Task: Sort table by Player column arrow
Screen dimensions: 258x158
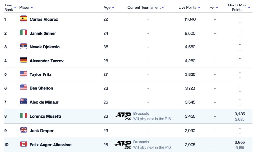Action: pos(32,7)
